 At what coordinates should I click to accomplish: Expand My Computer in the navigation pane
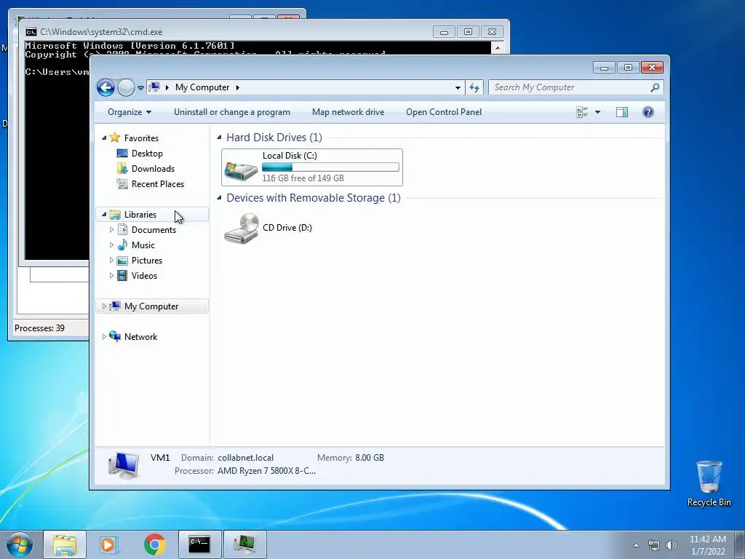click(104, 306)
